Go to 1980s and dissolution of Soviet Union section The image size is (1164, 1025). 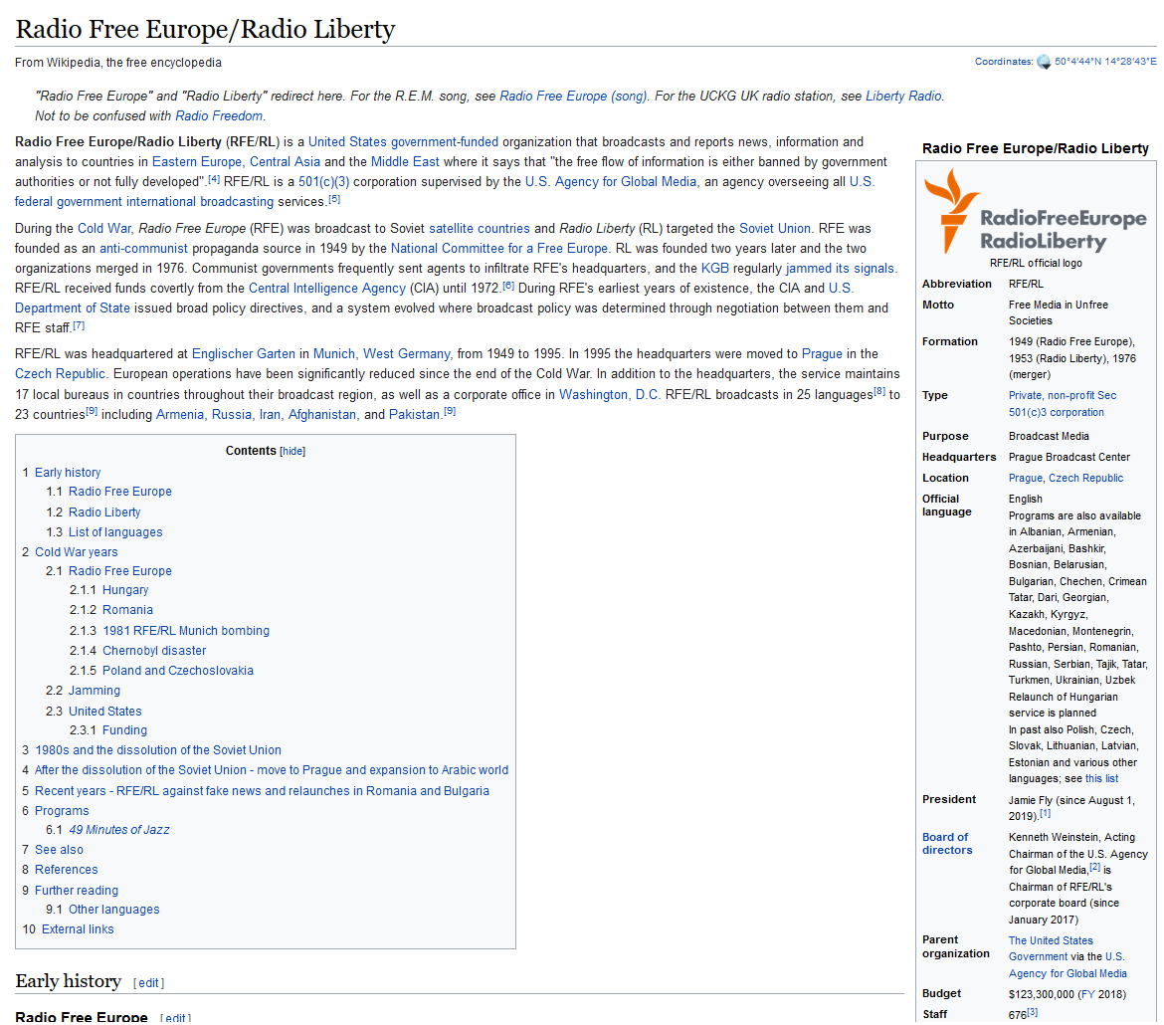pos(158,751)
